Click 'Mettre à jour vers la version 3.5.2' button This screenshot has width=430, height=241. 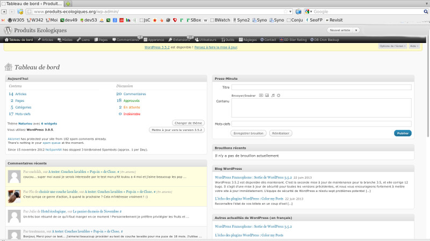point(177,130)
